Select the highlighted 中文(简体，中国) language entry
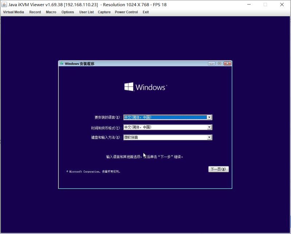The width and height of the screenshot is (291, 234). (x=164, y=117)
